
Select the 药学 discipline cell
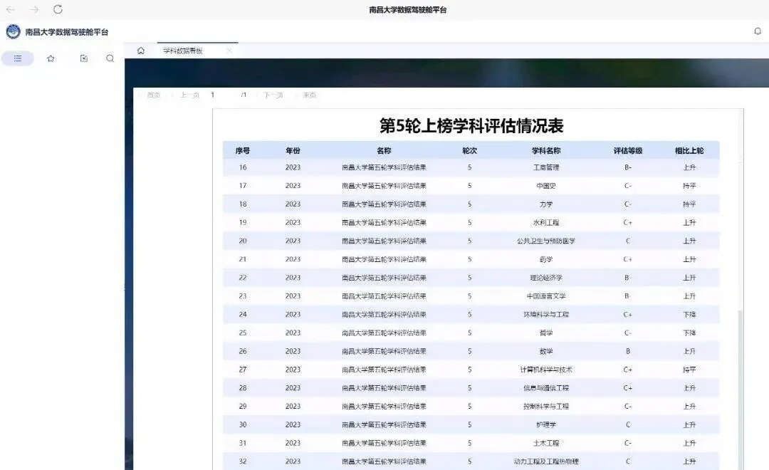coord(546,259)
